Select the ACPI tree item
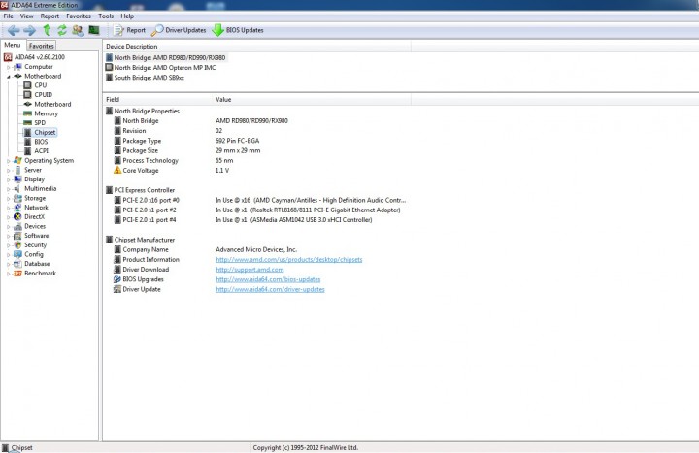This screenshot has height=453, width=699. tap(36, 151)
